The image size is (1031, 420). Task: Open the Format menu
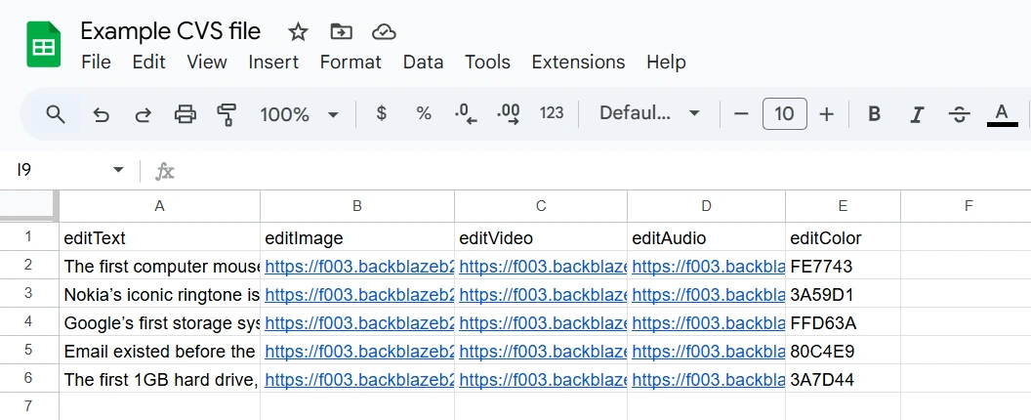351,62
